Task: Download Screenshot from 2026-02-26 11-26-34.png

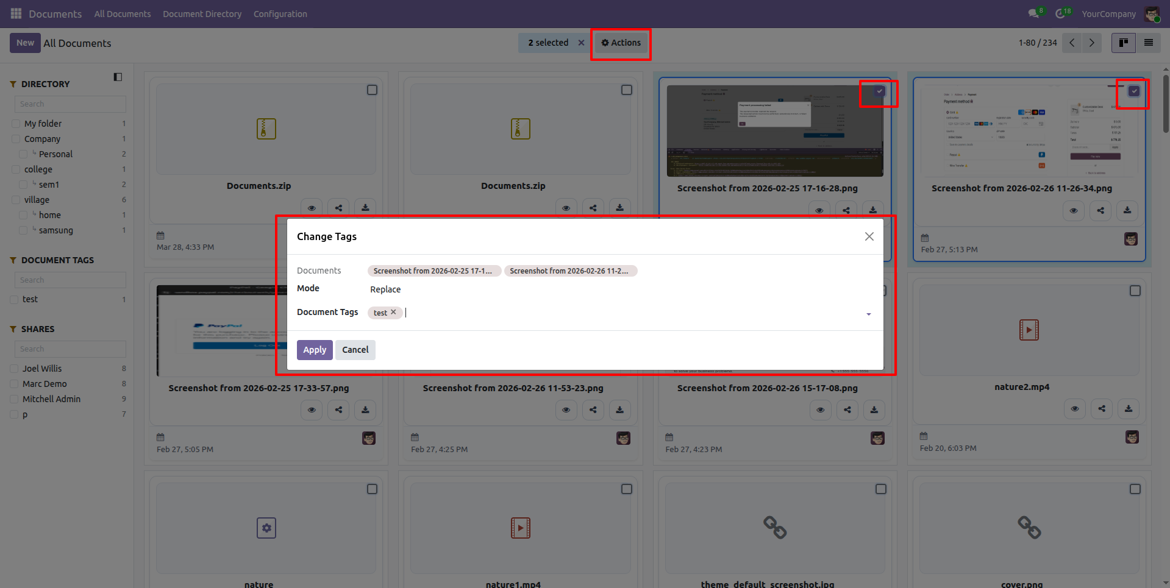Action: pyautogui.click(x=1127, y=210)
